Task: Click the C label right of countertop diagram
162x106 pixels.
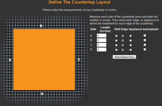Action: pos(79,59)
